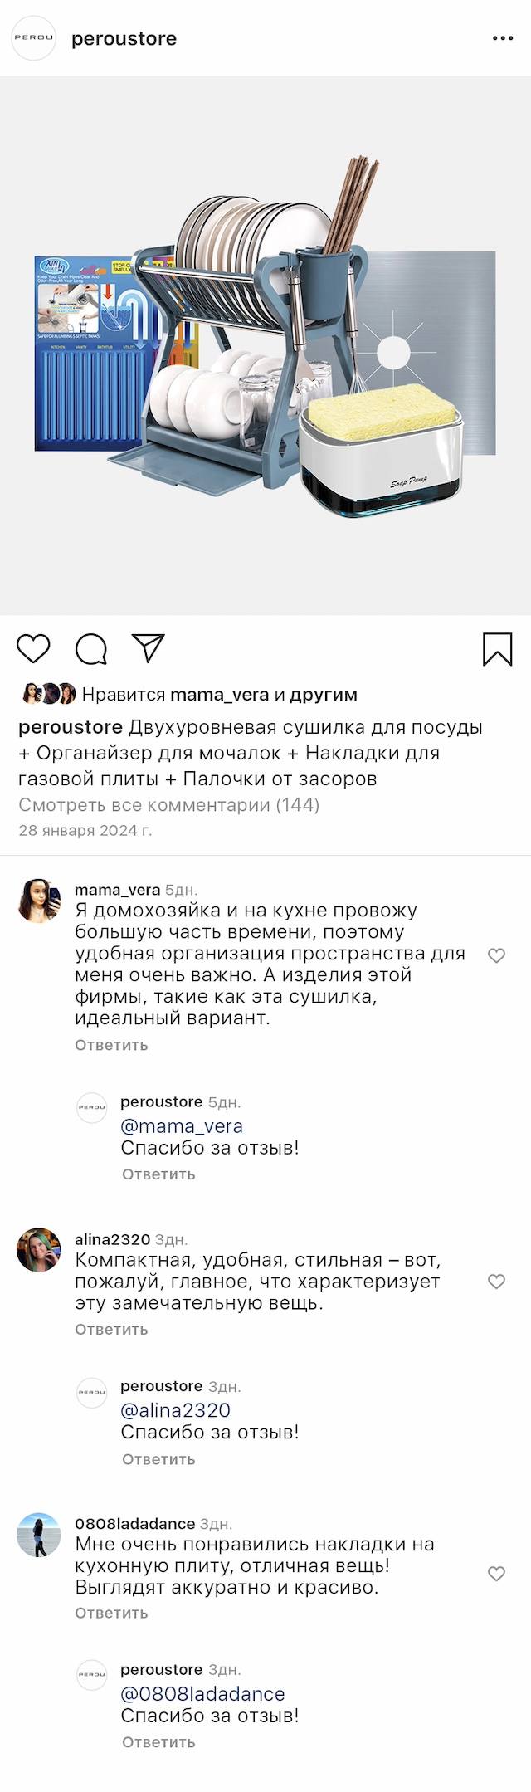Expand all 144 comments
531x1792 pixels.
[168, 804]
